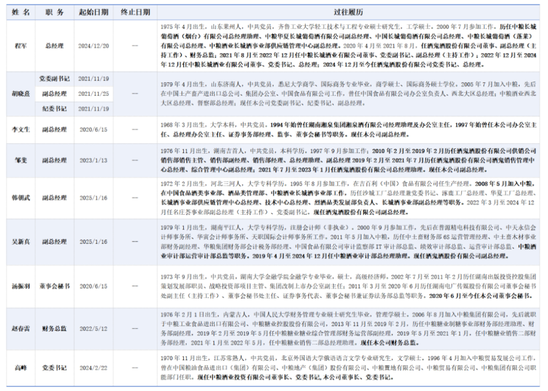The image size is (548, 391).
Task: Click 赵春雷's biography beginning 1976年2月1日出生
Action: (x=348, y=329)
